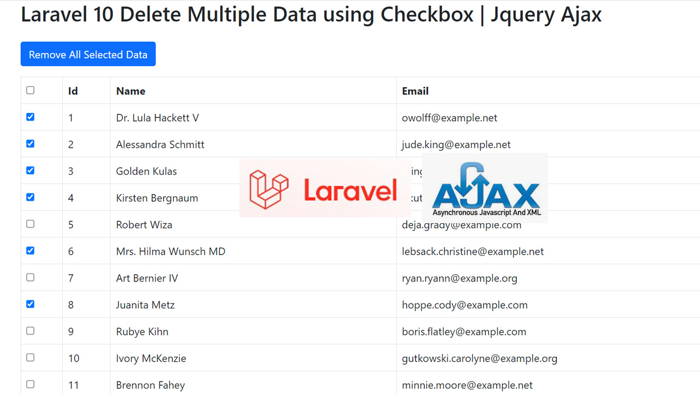Image resolution: width=700 pixels, height=394 pixels.
Task: Uncheck the checkbox for Dr. Lula Hackett V
Action: 31,117
